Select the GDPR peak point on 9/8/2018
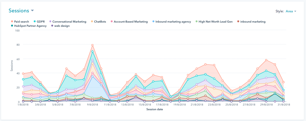This screenshot has width=306, height=121. coord(93,51)
